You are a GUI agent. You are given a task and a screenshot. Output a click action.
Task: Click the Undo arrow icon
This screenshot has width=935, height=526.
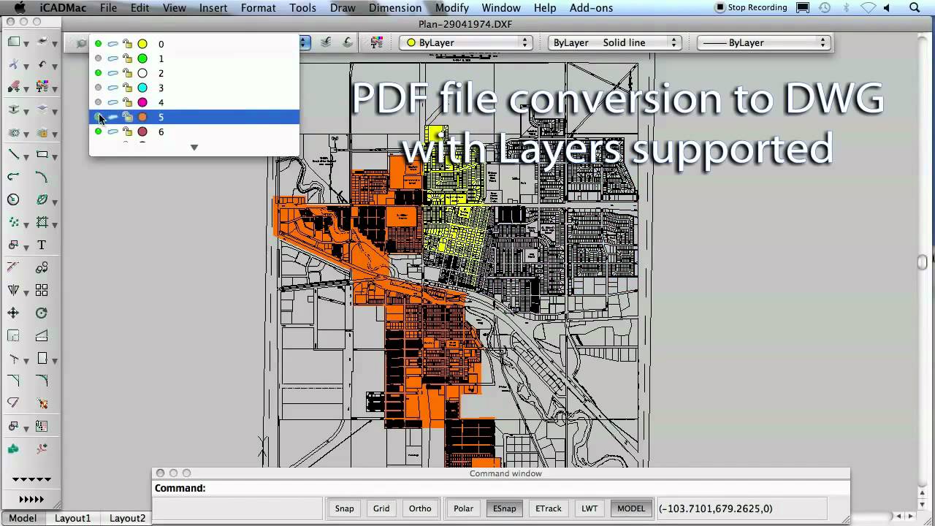pyautogui.click(x=42, y=65)
